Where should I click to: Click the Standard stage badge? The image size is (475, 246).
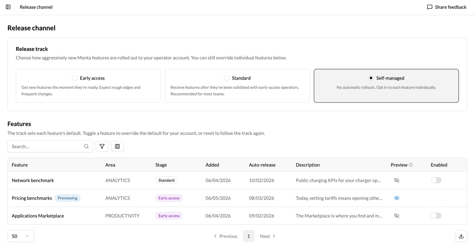click(x=166, y=180)
